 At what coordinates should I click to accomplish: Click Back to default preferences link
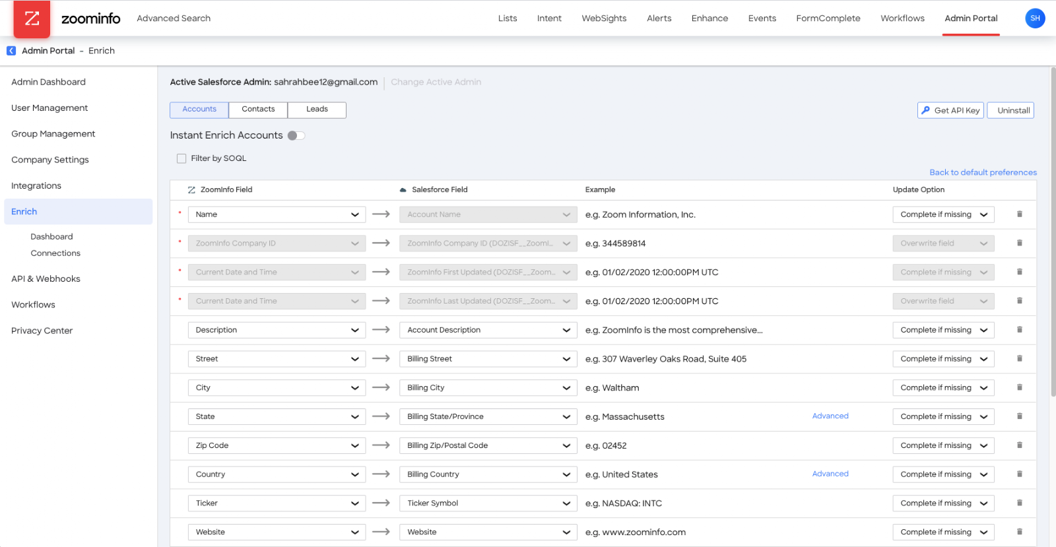point(983,172)
